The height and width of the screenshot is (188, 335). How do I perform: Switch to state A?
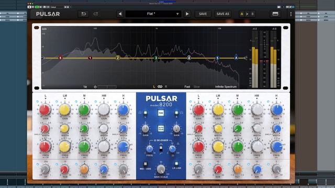pyautogui.click(x=242, y=14)
